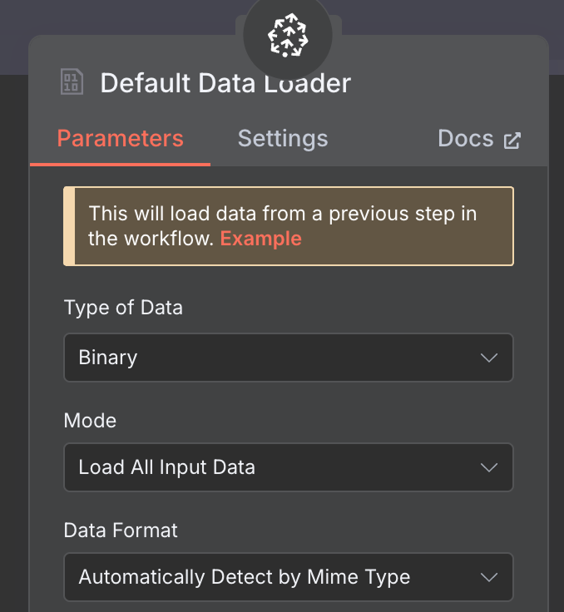Open the Example link in the notice

tap(261, 239)
